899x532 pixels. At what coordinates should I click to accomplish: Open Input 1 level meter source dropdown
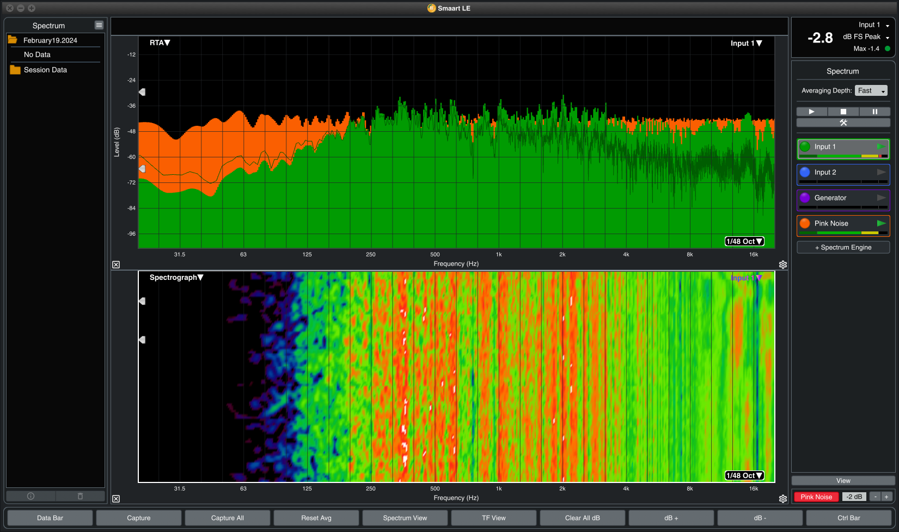pos(874,25)
